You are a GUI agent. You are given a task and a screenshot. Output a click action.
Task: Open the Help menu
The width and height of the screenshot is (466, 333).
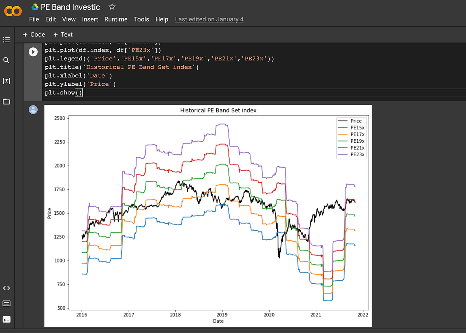162,19
